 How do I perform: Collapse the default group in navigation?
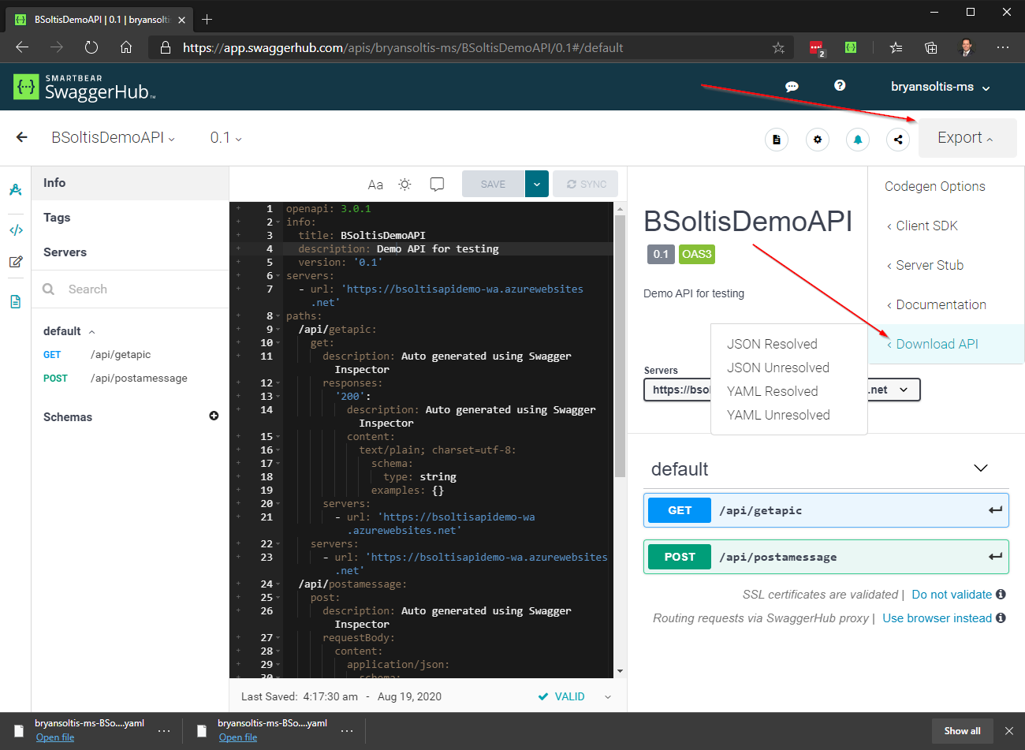click(x=91, y=332)
